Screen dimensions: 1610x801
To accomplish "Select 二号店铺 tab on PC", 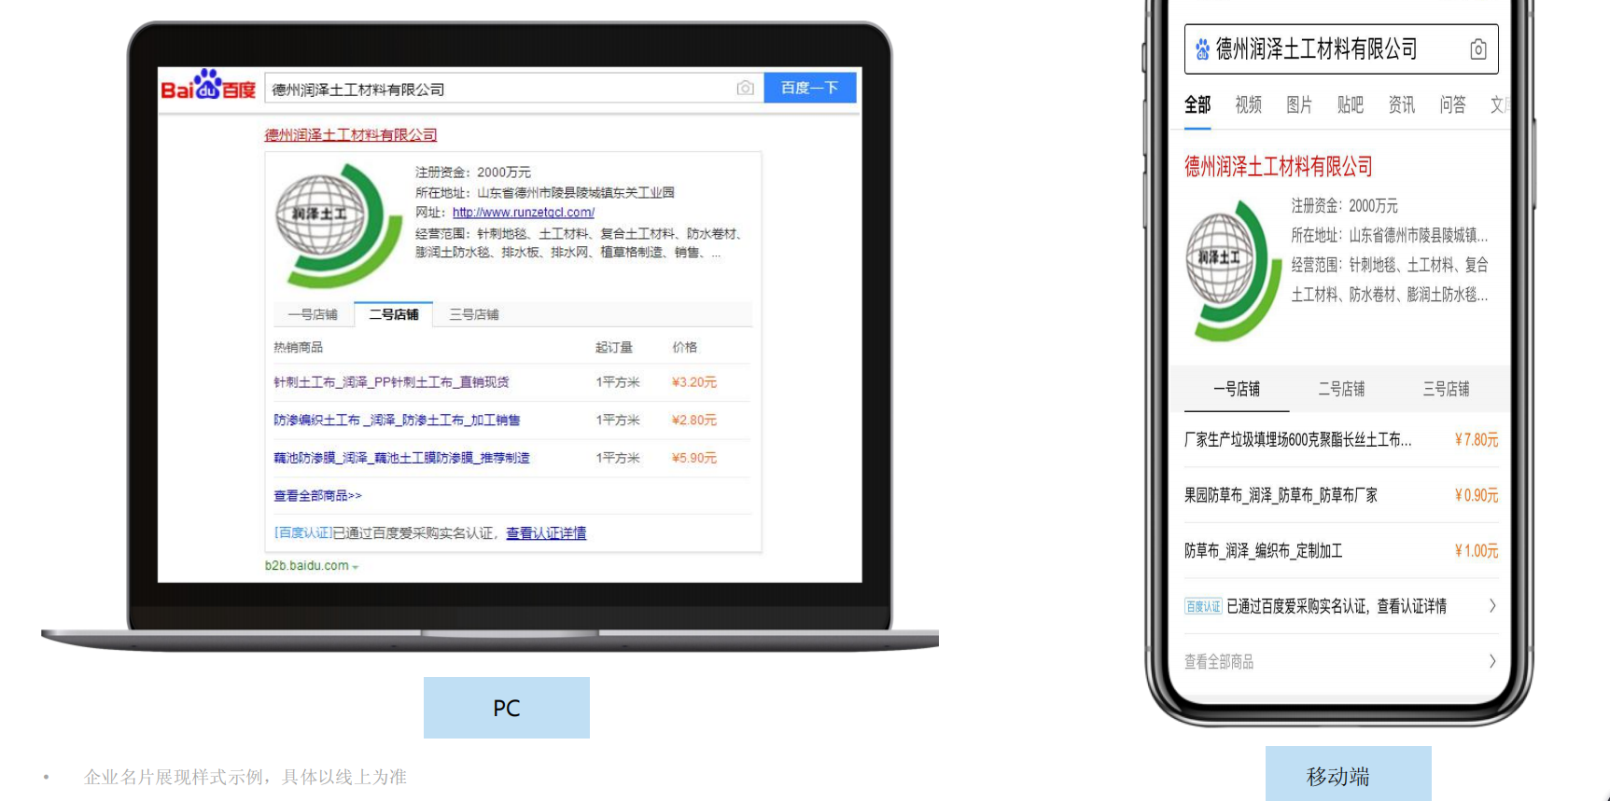I will (394, 315).
